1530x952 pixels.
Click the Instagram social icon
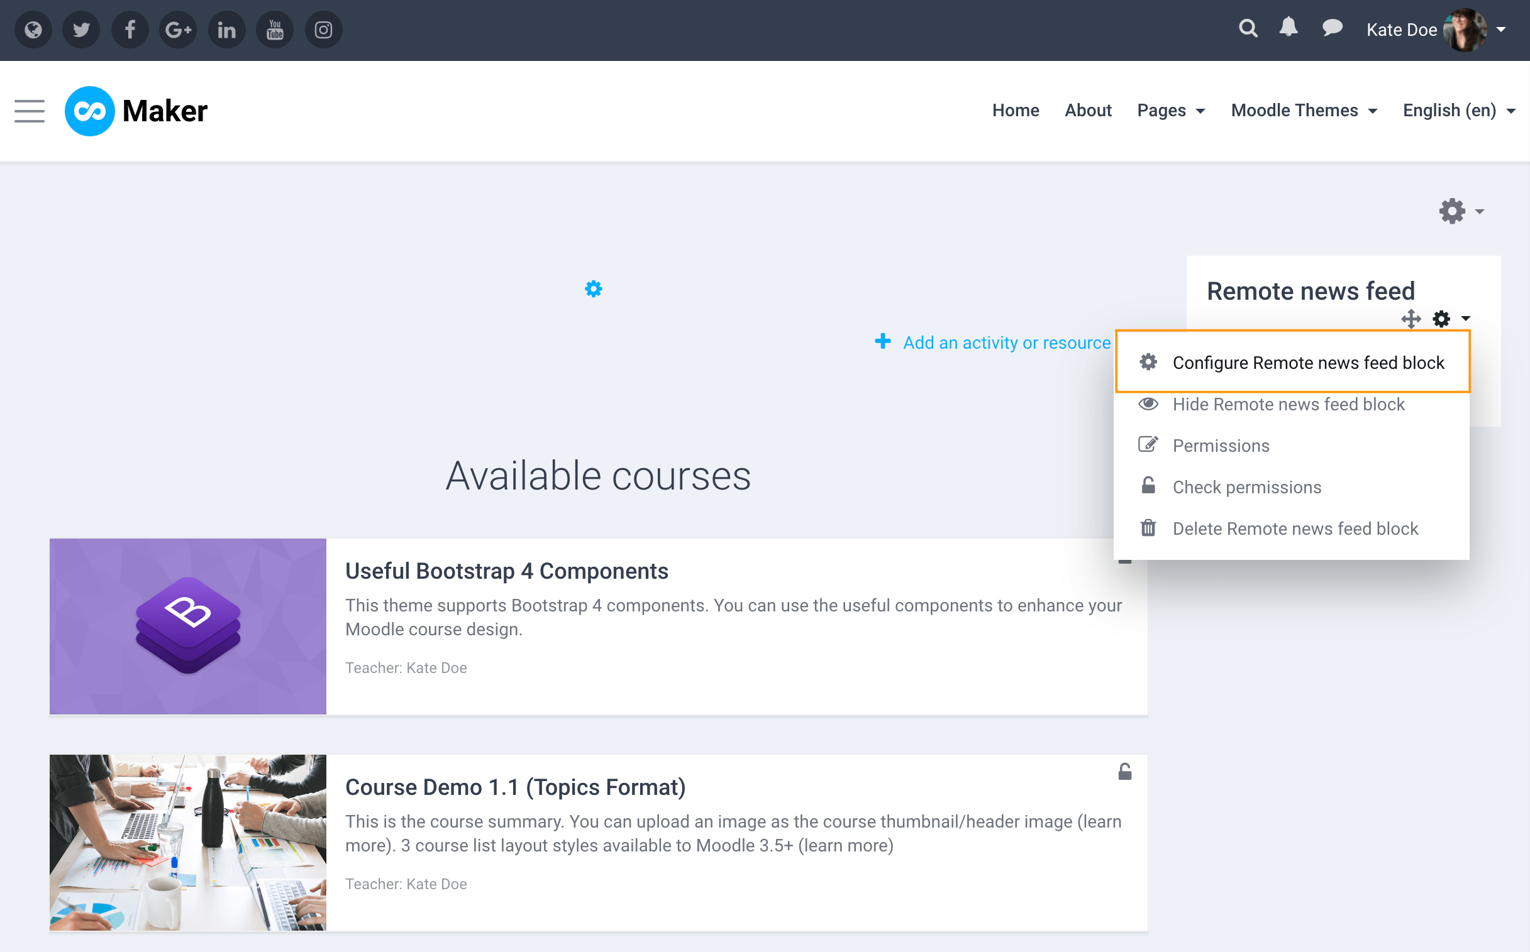(323, 29)
